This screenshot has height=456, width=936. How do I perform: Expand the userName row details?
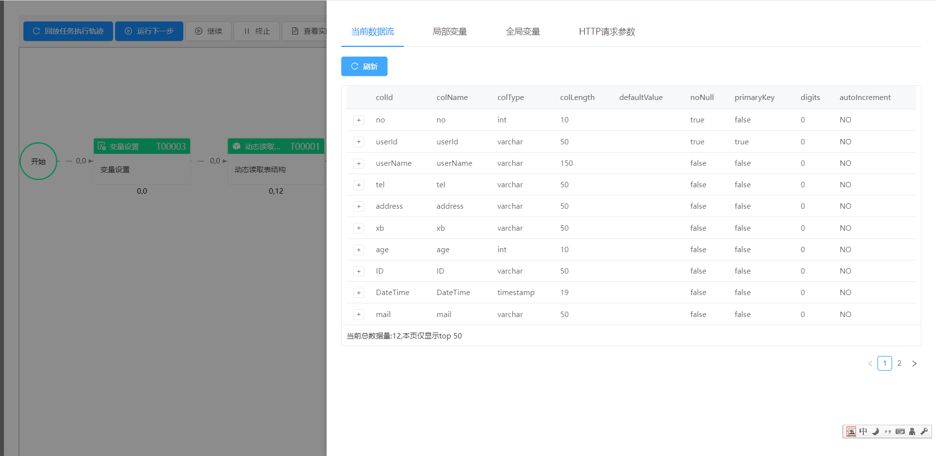click(x=359, y=163)
